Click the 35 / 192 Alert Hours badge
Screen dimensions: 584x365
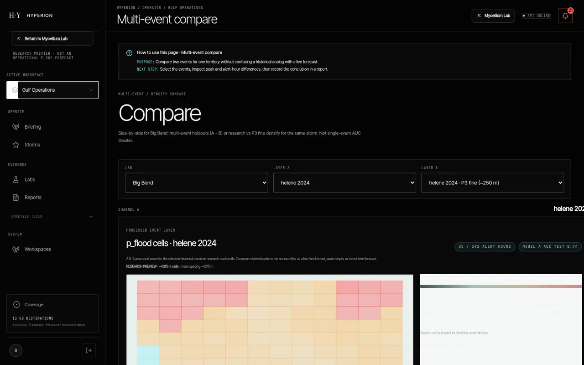point(485,247)
